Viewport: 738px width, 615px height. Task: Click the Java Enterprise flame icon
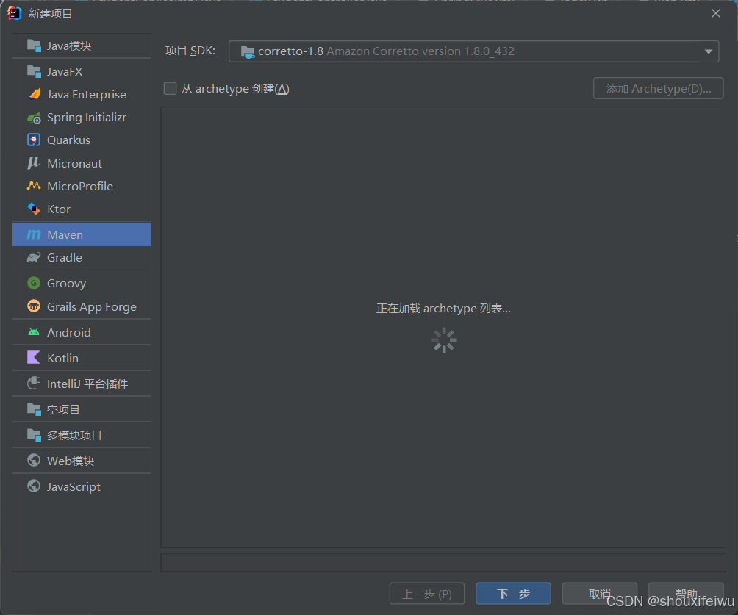tap(34, 94)
